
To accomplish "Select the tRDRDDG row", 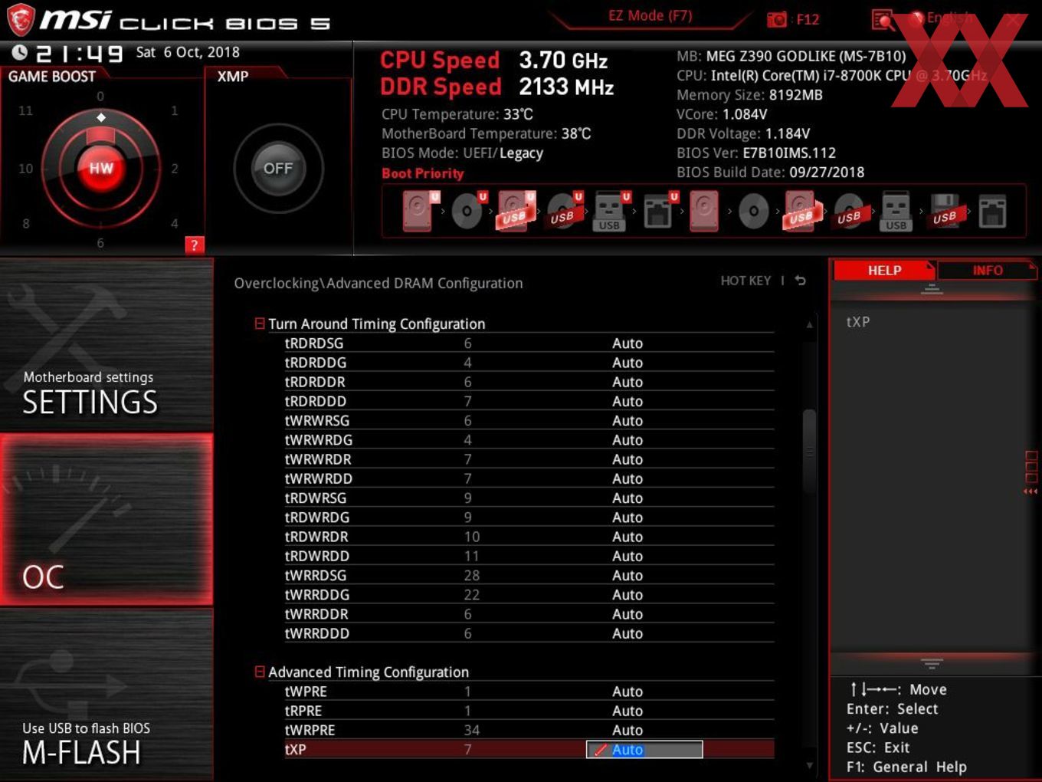I will [x=529, y=363].
